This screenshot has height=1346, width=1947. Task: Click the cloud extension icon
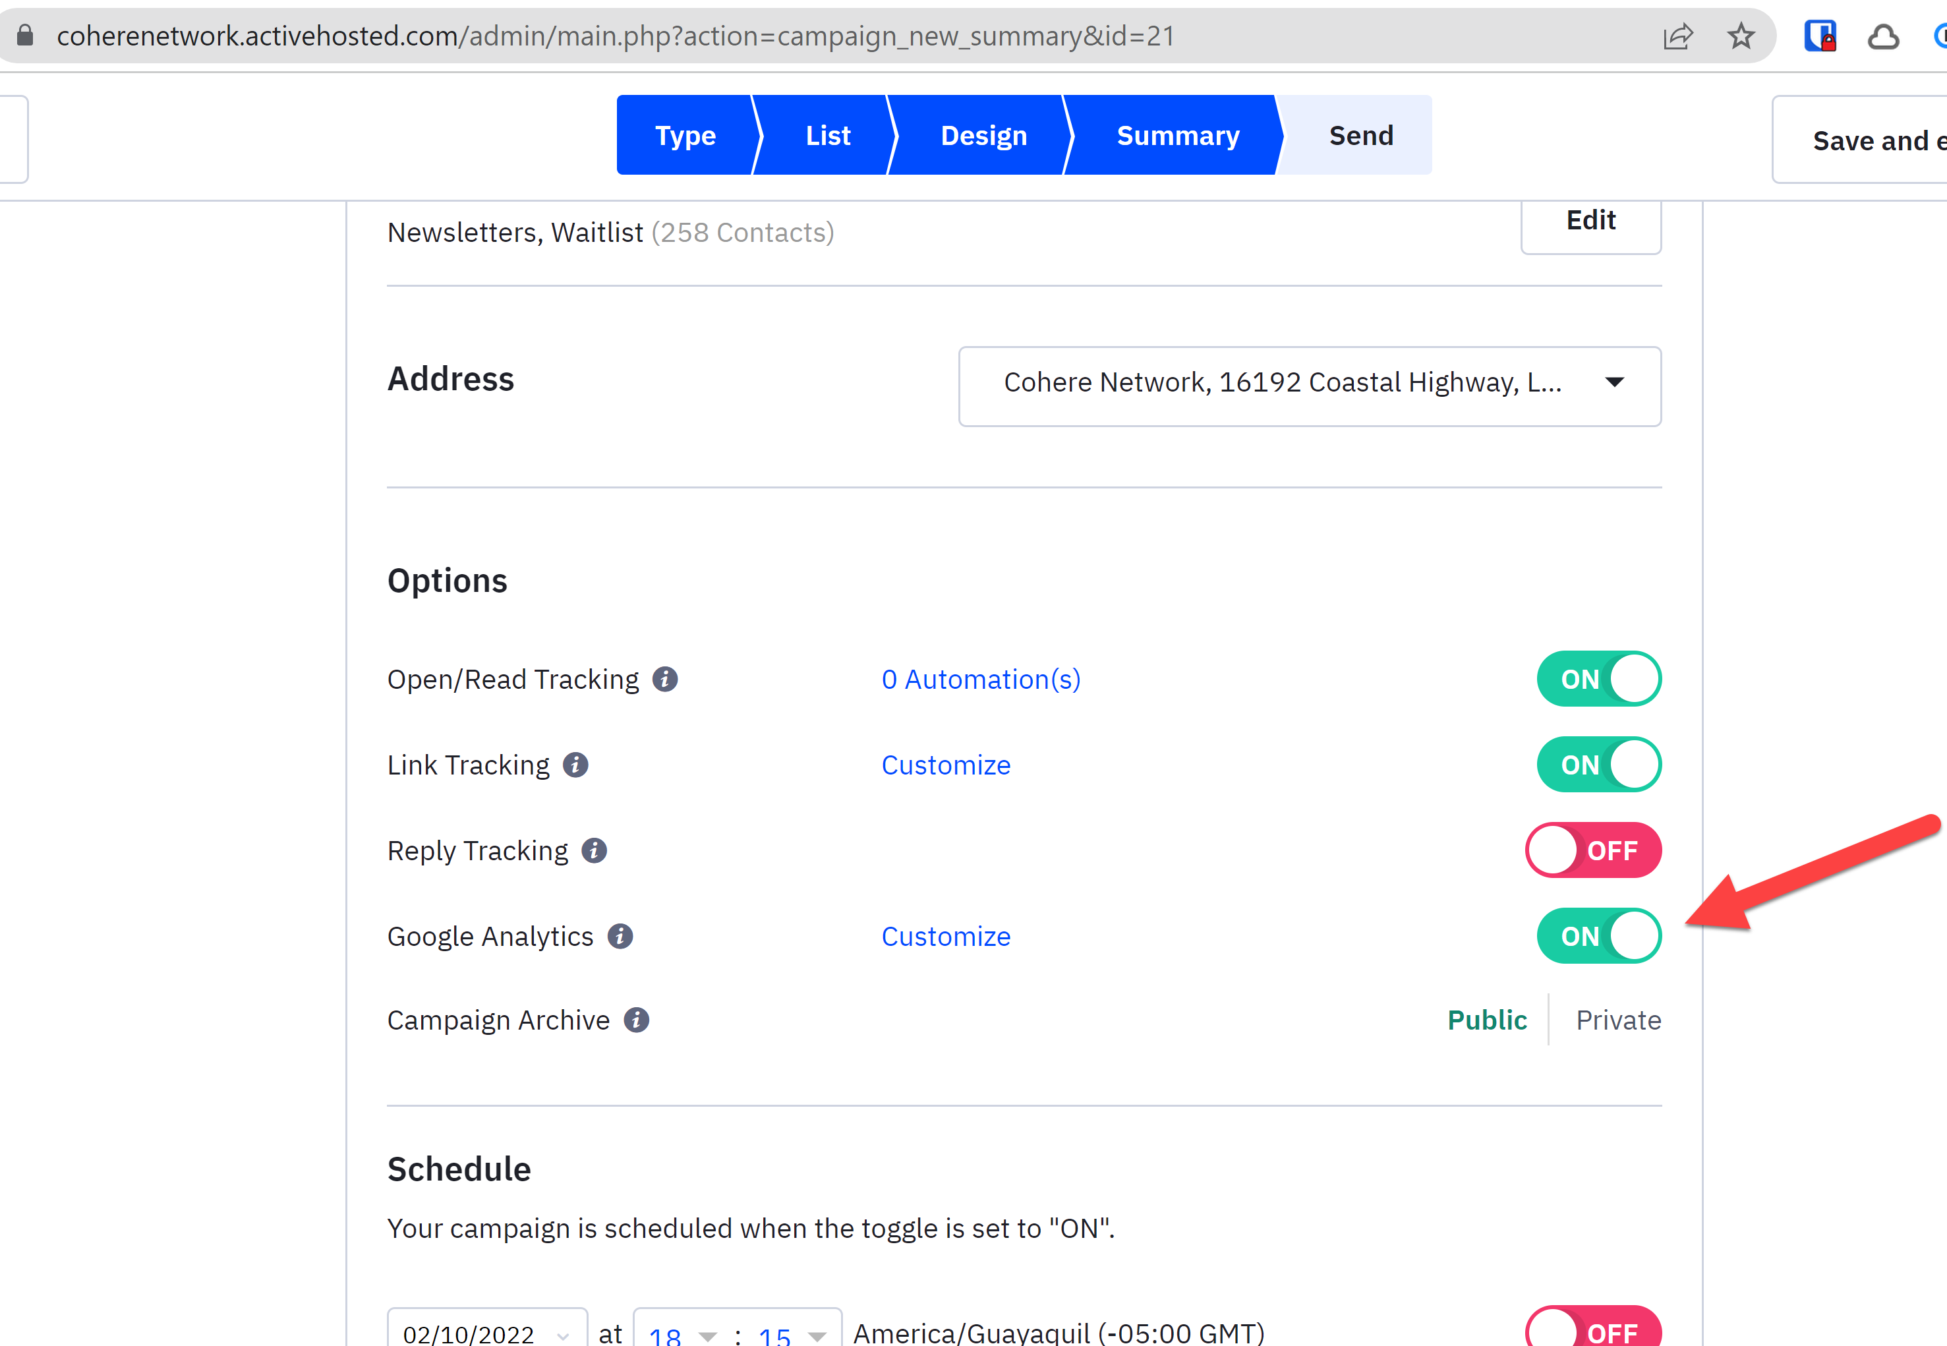(1883, 36)
